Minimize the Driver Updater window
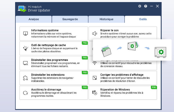174x112 pixels. pyautogui.click(x=152, y=6)
